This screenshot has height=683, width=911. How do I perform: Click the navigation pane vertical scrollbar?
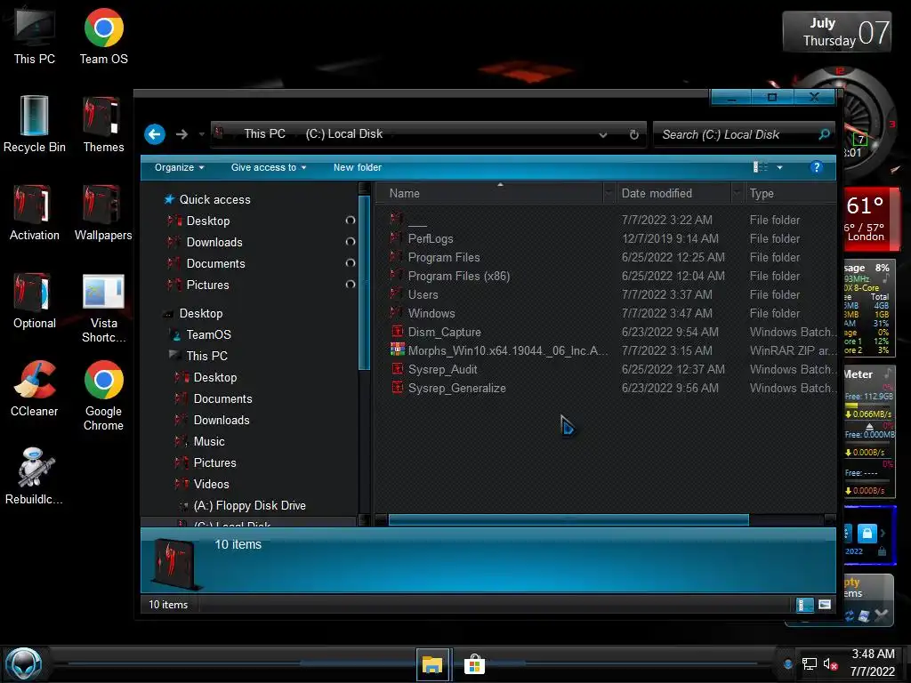click(x=364, y=282)
